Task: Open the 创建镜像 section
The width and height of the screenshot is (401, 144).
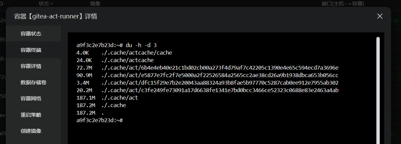Action: (31, 131)
